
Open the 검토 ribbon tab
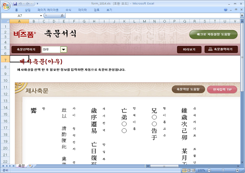click(97, 10)
